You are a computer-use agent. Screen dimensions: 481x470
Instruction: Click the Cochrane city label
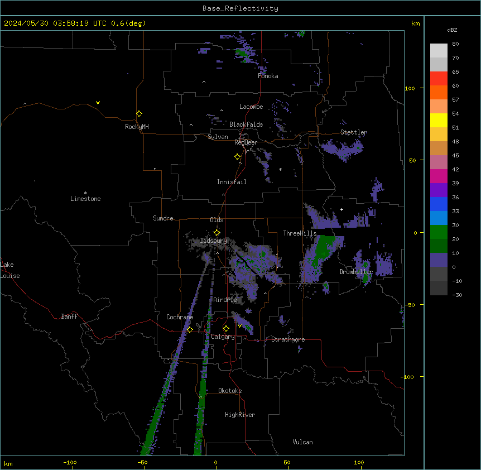[x=180, y=317]
